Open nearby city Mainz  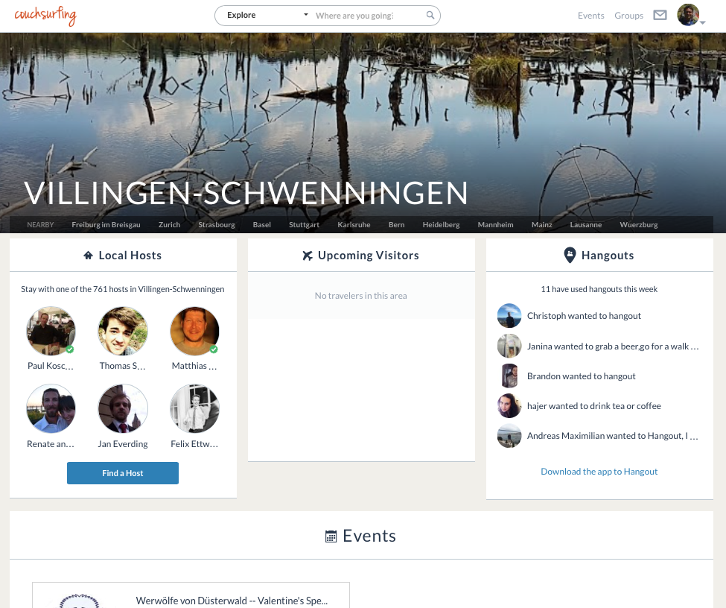(542, 225)
